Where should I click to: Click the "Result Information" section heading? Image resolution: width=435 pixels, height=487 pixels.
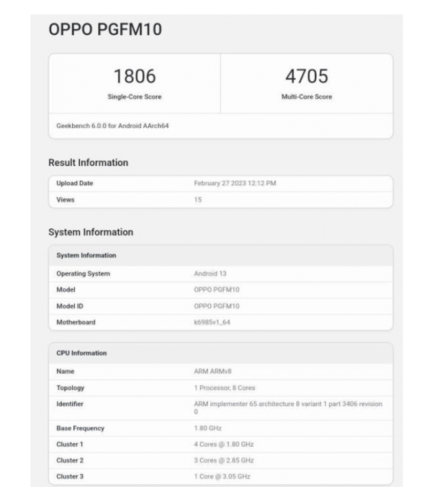(x=88, y=163)
